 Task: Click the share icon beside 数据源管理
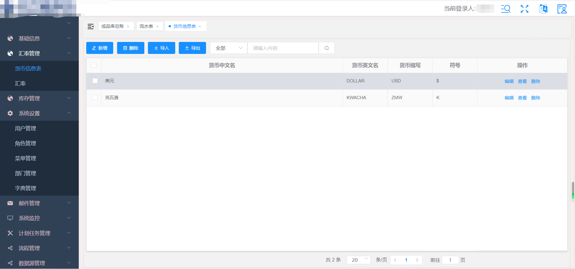coord(10,263)
